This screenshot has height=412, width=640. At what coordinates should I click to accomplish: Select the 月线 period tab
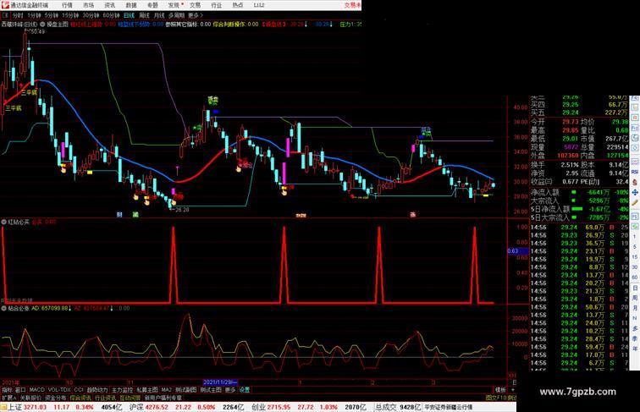(x=159, y=15)
